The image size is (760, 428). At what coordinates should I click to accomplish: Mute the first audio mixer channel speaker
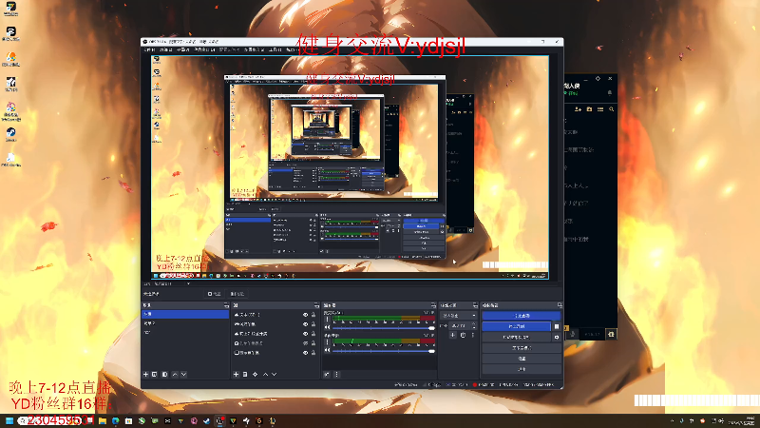(x=327, y=327)
